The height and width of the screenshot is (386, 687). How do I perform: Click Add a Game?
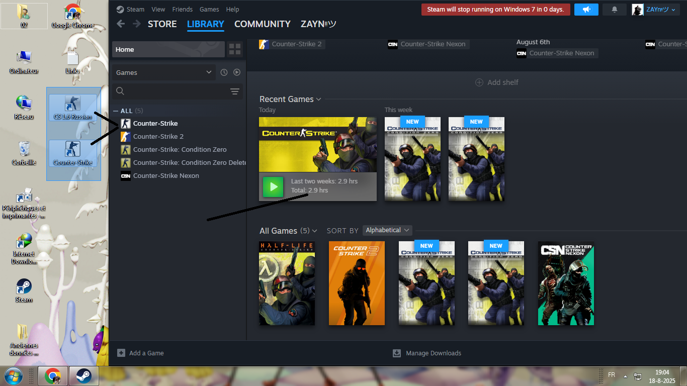tap(141, 353)
